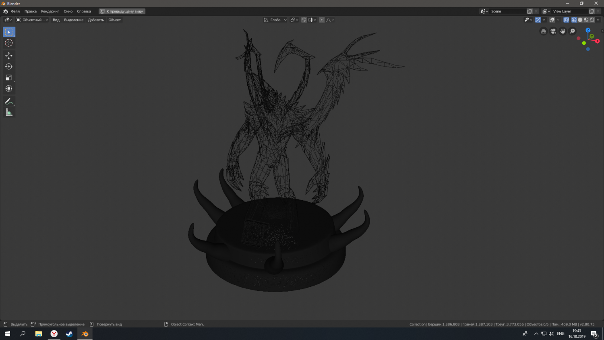Viewport: 604px width, 340px height.
Task: Open the Добавить menu in viewport header
Action: click(96, 20)
